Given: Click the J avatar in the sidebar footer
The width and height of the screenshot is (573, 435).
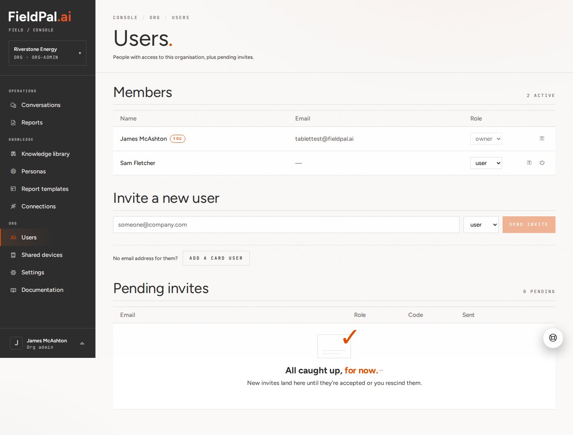Looking at the screenshot, I should coord(16,343).
